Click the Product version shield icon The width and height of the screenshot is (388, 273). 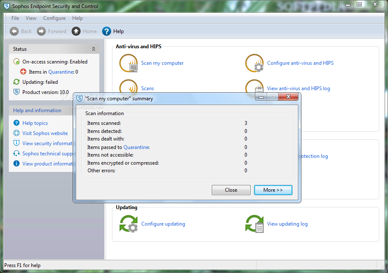[16, 92]
